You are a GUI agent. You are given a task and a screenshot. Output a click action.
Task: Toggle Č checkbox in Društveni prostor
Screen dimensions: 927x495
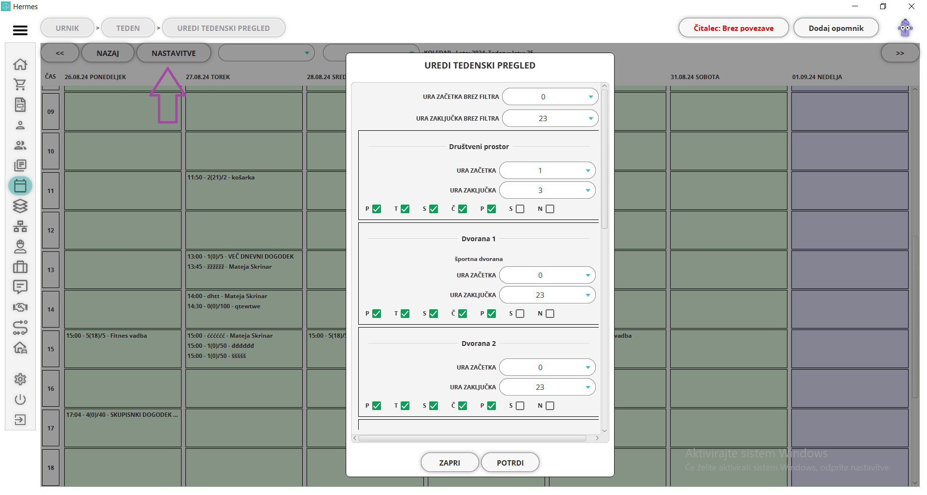pos(463,209)
